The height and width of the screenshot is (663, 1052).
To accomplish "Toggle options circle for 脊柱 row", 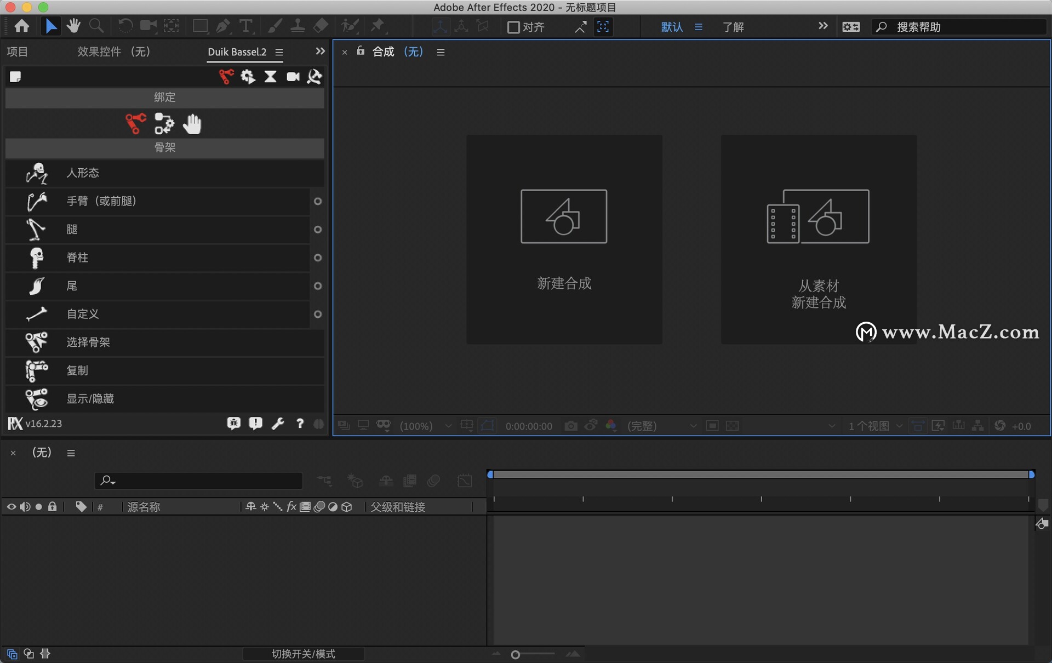I will click(318, 258).
